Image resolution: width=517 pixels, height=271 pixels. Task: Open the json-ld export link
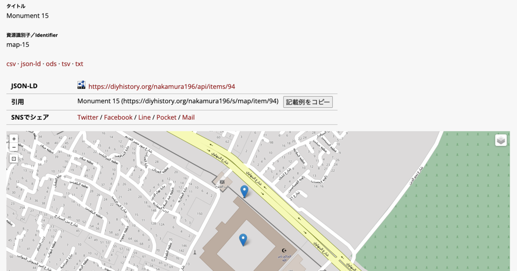coord(30,63)
